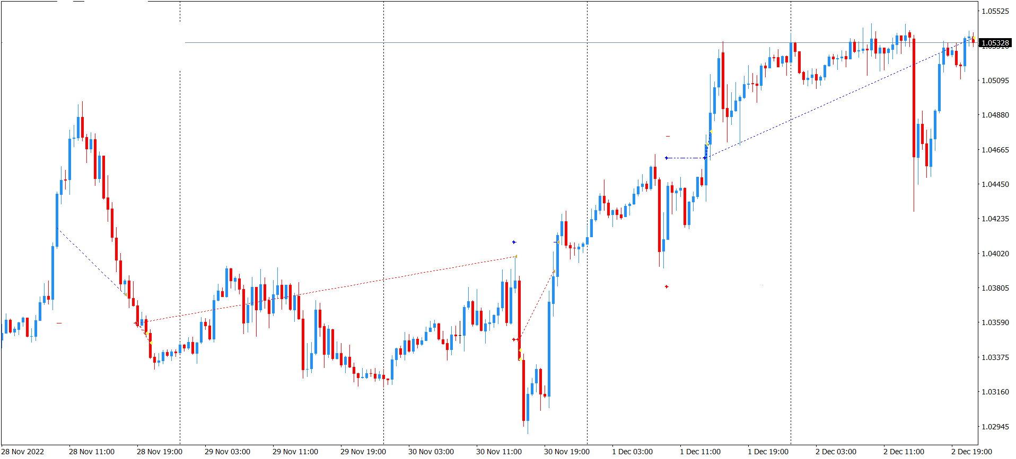Click time axis label 29 Nov 11:00
Viewport: 1016px width, 459px height.
[x=295, y=452]
